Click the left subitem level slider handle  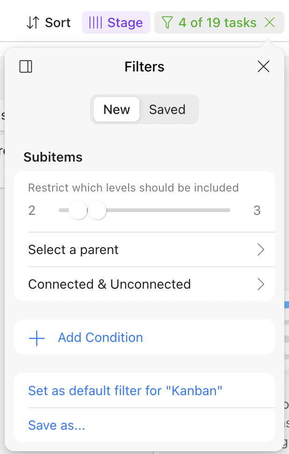[x=77, y=210]
